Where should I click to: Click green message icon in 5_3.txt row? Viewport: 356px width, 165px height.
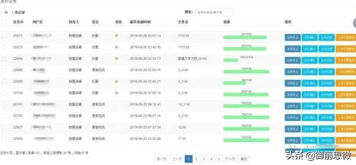(x=117, y=93)
